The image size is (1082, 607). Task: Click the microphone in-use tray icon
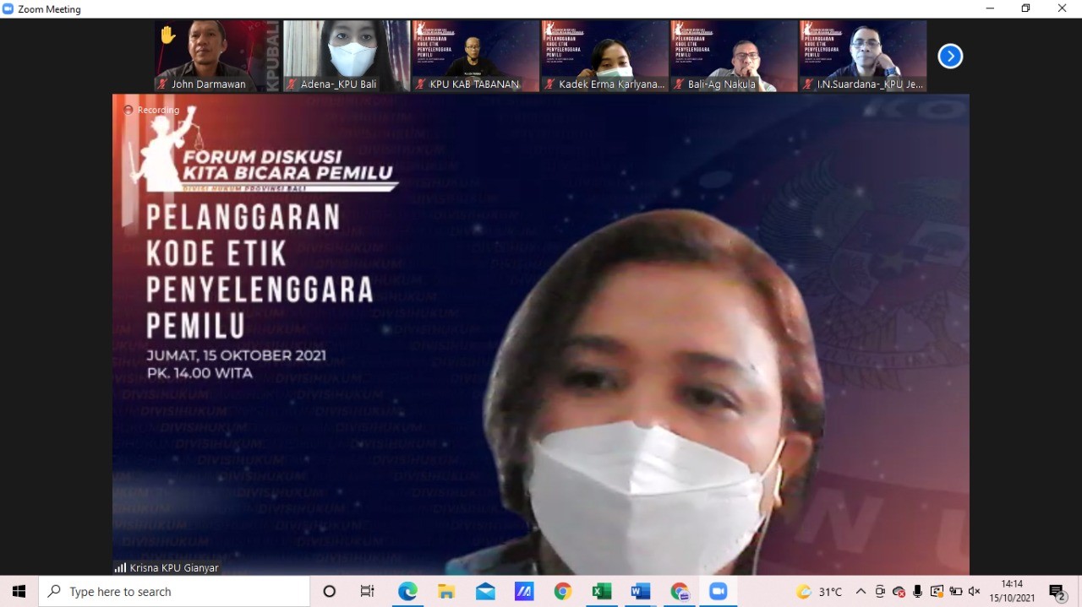[917, 592]
